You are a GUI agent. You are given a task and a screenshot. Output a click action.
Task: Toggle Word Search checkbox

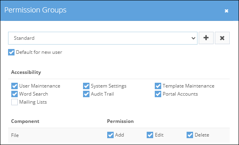pyautogui.click(x=15, y=94)
